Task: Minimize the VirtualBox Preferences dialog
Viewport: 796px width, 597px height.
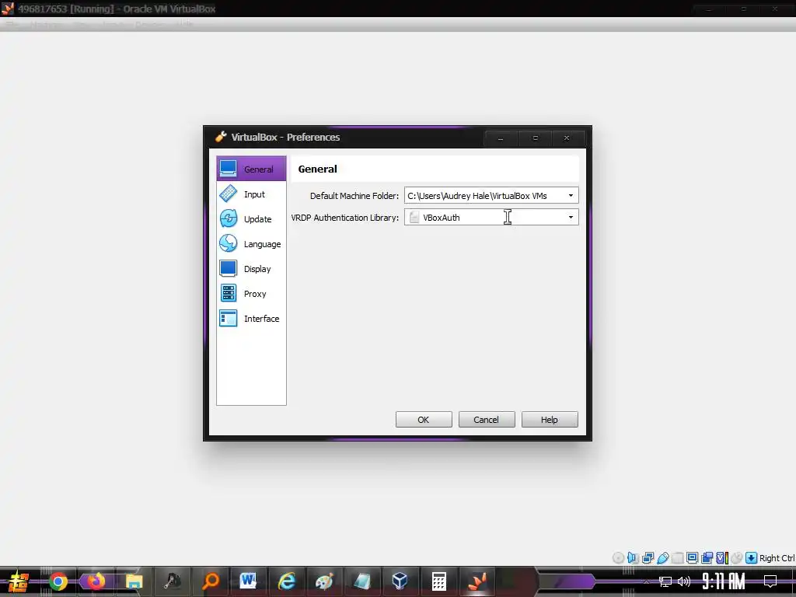Action: 501,138
